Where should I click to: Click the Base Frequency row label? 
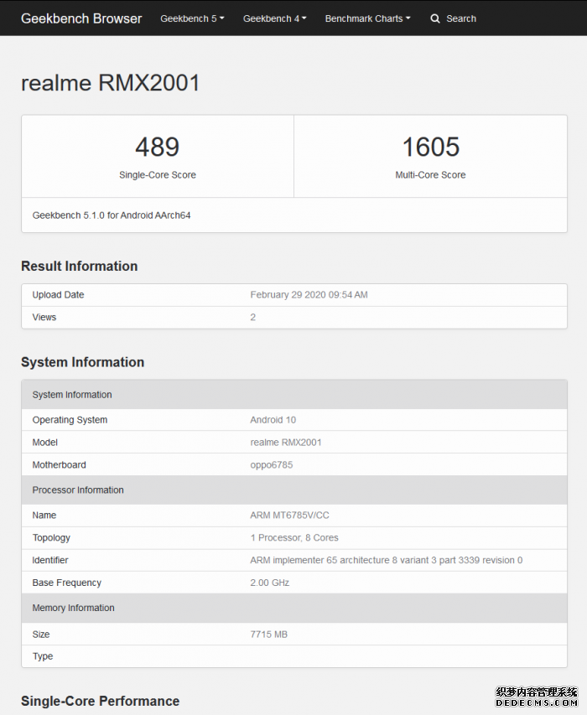tap(66, 583)
